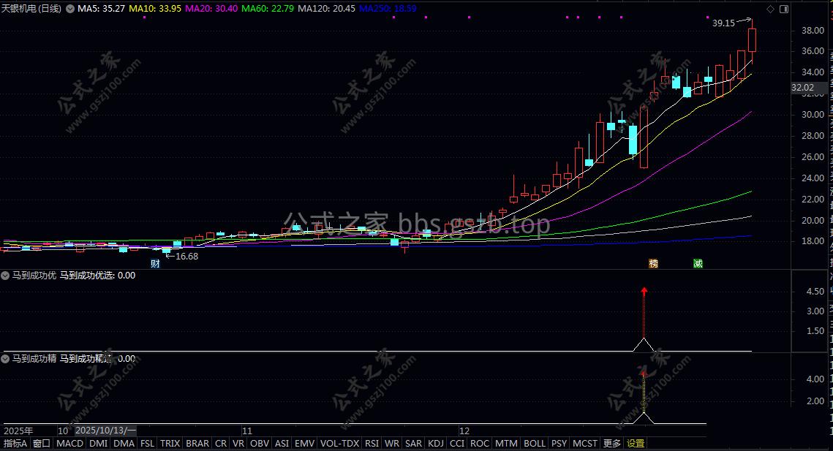Click the magenta MA20: 30.40 label
The width and height of the screenshot is (833, 451).
pos(211,9)
